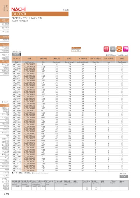The height and width of the screenshot is (198, 140).
Task: Open the YSK maker side tab
Action: (5, 136)
